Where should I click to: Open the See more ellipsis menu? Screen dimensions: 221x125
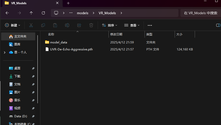point(150,25)
